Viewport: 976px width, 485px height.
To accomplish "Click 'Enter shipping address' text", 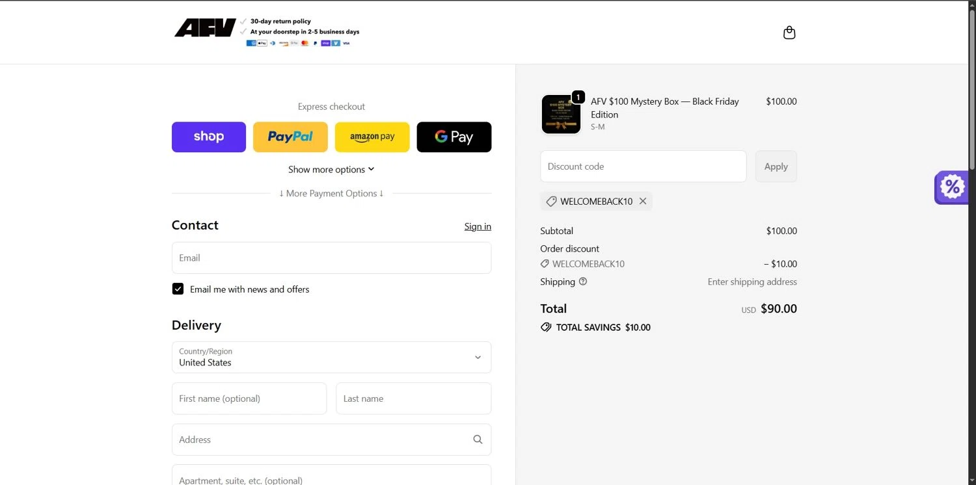I will click(x=752, y=282).
